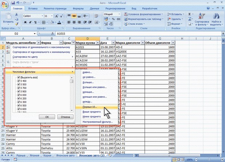Viewport: 225px width, 162px height.
Task: Uncheck the 6 600 value checkbox
Action: (x=19, y=109)
